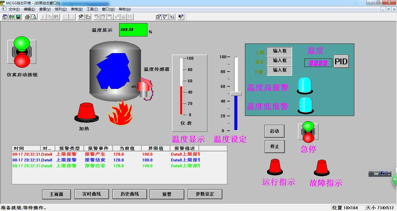This screenshot has width=397, height=211.
Task: Click the green button of the simulation start switch
Action: click(22, 43)
